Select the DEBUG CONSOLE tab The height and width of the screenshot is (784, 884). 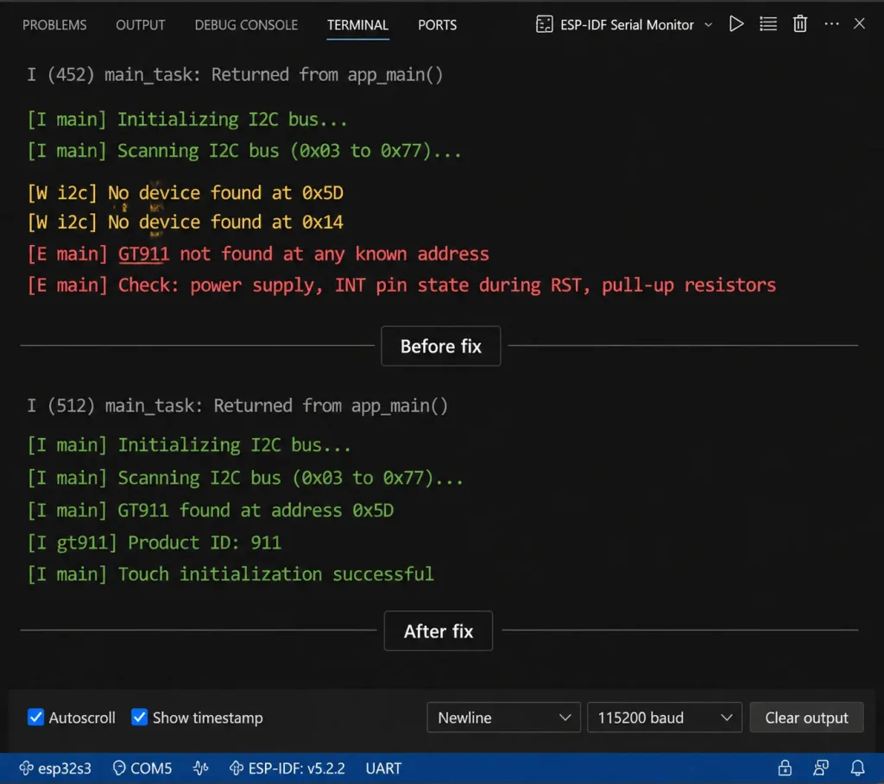(246, 25)
